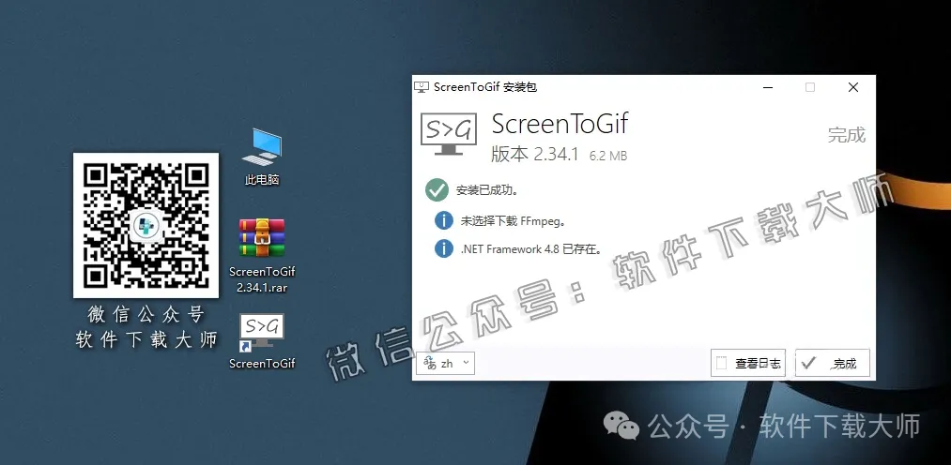Close the ScreenToGif installer window
This screenshot has width=951, height=465.
[852, 87]
